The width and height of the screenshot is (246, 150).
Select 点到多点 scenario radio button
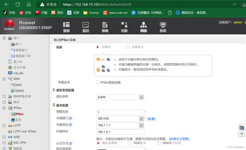tap(128, 47)
